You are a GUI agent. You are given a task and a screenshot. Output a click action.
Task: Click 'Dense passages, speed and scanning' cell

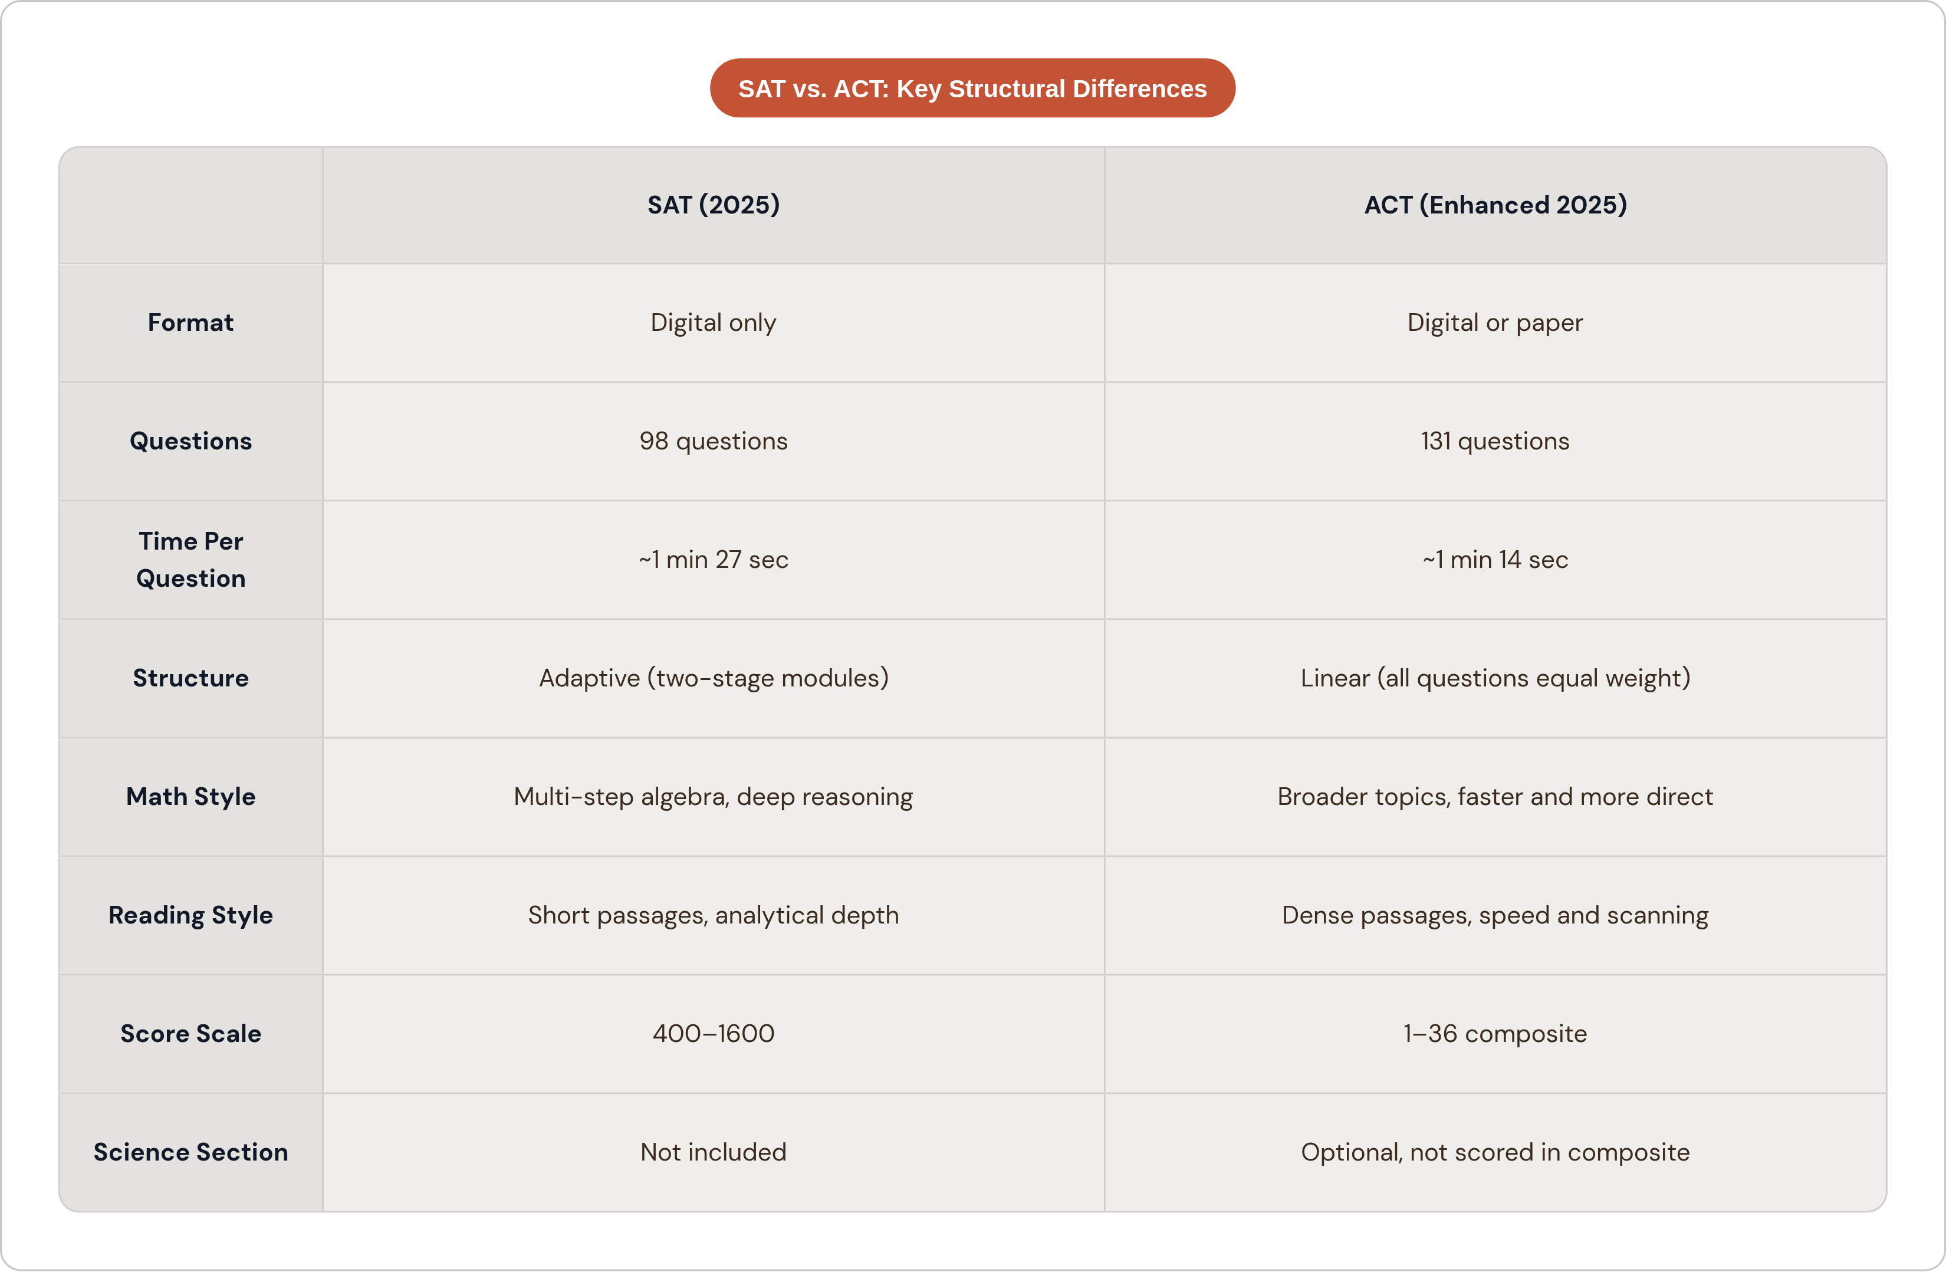pos(1495,916)
